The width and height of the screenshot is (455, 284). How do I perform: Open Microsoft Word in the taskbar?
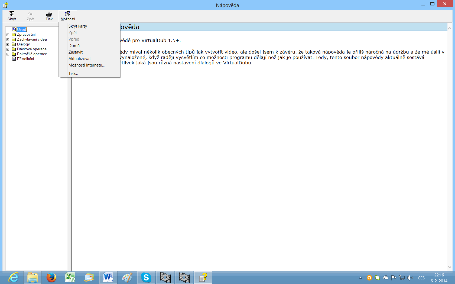point(108,278)
